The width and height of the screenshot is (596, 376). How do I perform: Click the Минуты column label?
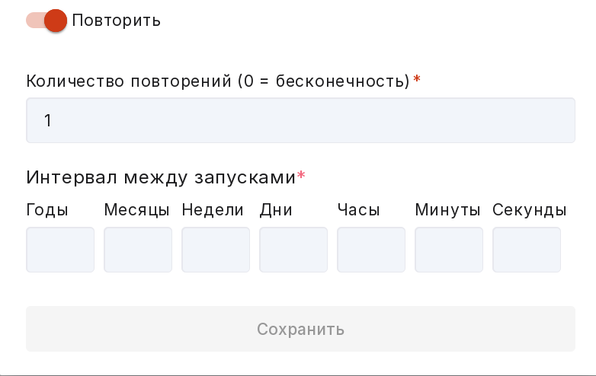coord(447,210)
